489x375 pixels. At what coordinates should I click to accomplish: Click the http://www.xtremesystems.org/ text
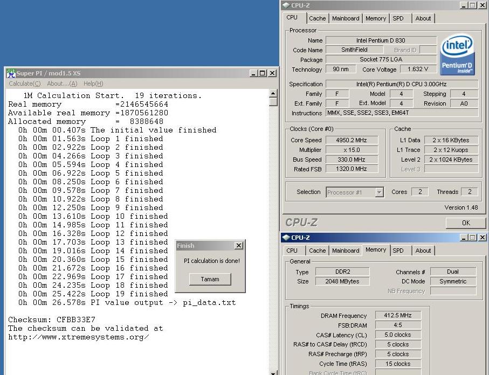[79, 337]
